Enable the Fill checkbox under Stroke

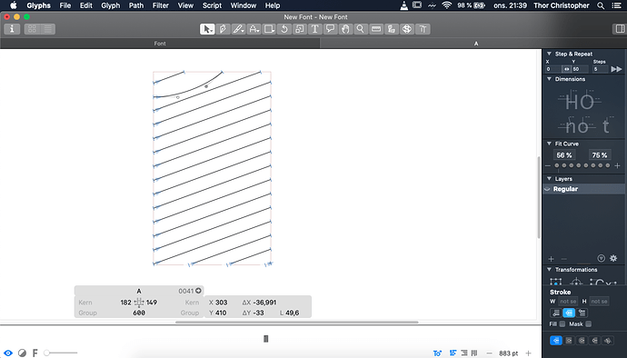click(x=562, y=324)
